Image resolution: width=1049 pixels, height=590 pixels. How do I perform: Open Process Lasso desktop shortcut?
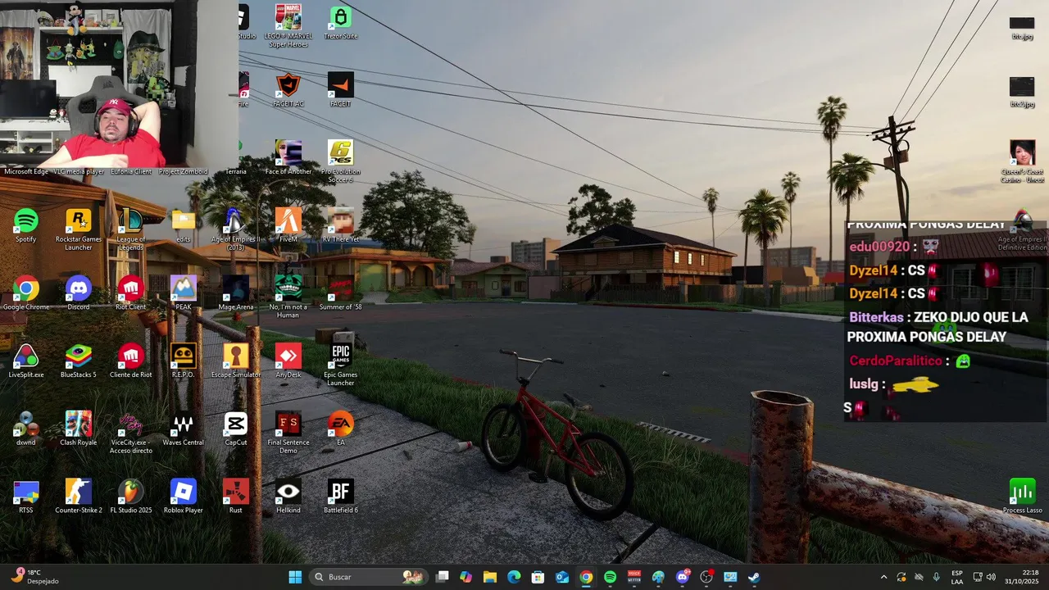[1023, 497]
